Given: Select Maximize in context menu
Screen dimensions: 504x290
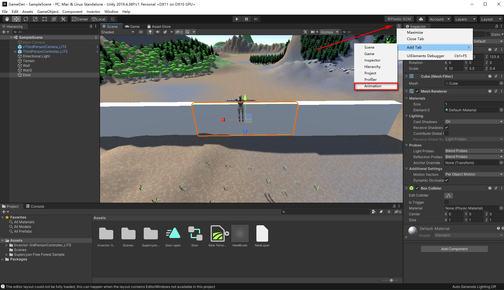Looking at the screenshot, I should pos(435,33).
